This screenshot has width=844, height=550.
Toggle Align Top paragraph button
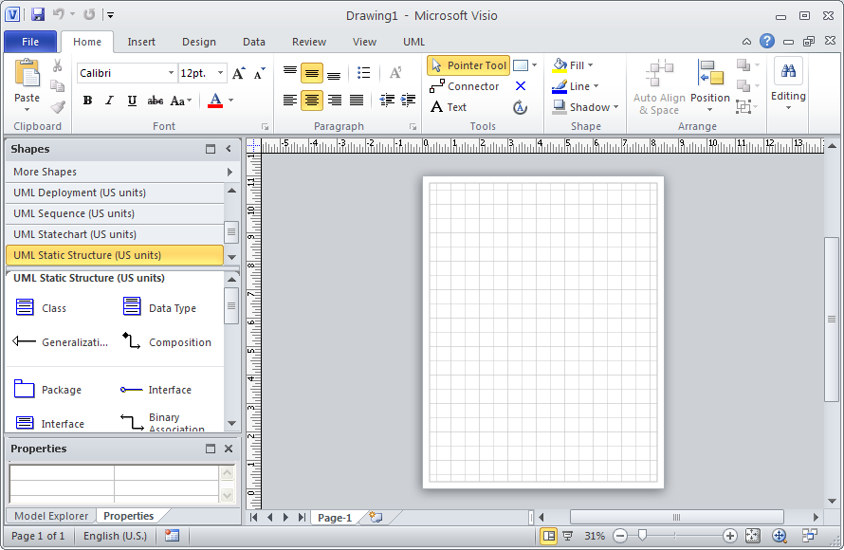click(x=289, y=72)
